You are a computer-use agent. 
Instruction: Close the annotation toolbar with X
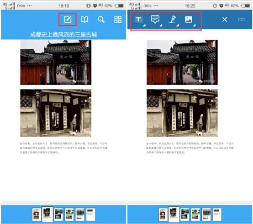[225, 20]
